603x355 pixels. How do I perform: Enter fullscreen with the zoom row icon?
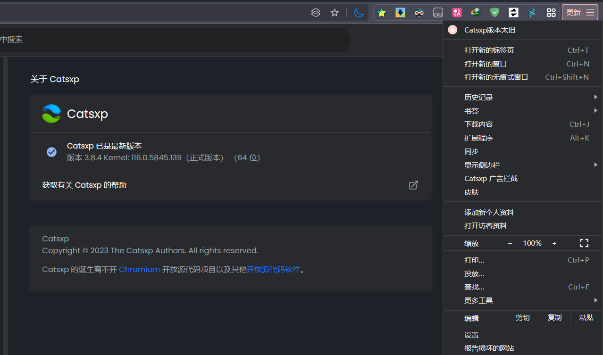[x=584, y=243]
